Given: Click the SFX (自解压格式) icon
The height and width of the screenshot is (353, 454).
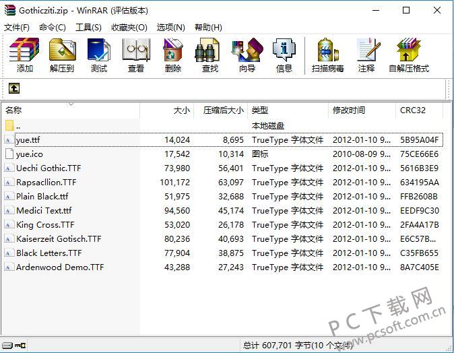Looking at the screenshot, I should 408,49.
